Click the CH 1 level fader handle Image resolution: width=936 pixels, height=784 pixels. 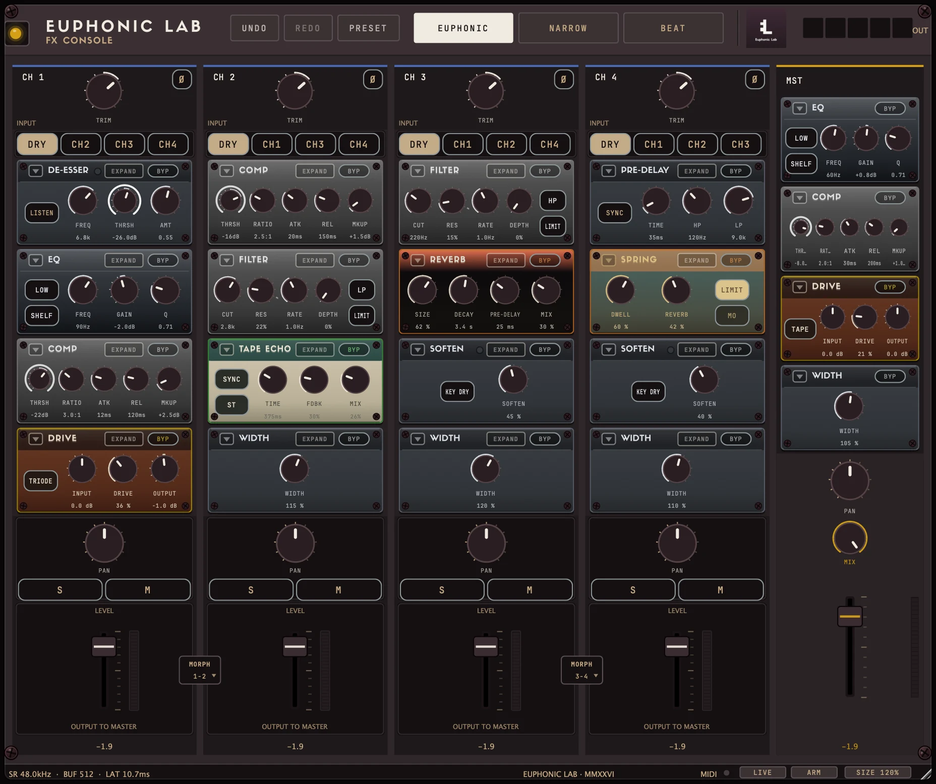pyautogui.click(x=104, y=646)
